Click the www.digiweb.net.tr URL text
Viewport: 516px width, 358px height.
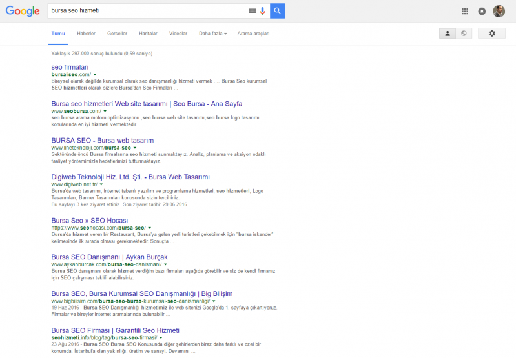coord(74,184)
